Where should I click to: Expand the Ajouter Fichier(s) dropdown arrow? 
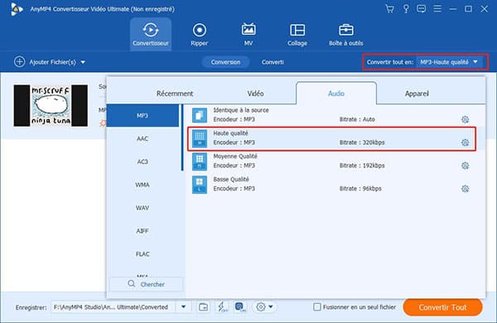point(83,62)
